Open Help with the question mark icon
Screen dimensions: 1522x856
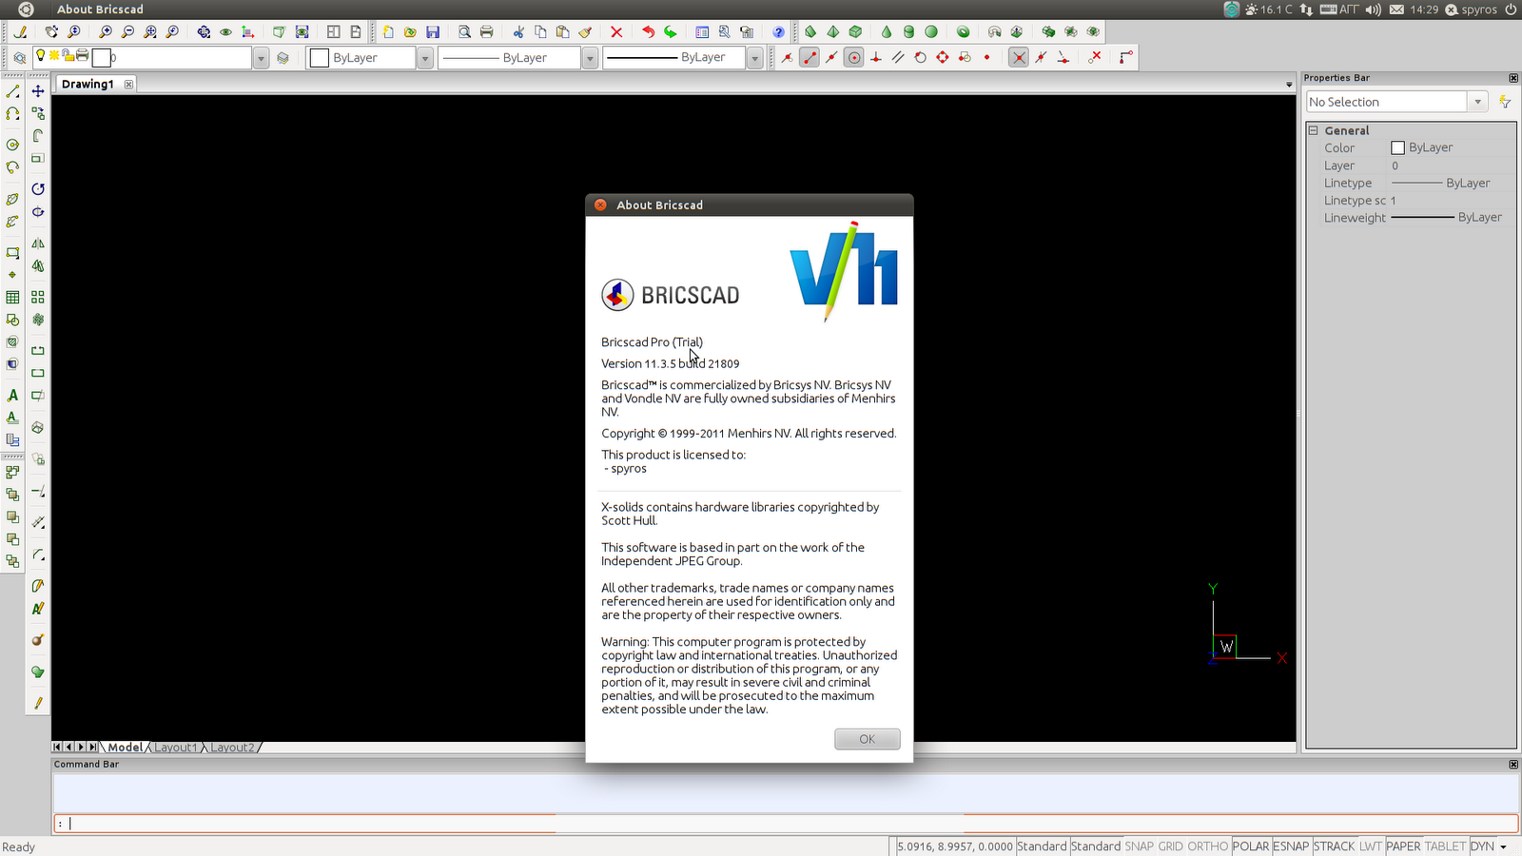[x=779, y=31]
